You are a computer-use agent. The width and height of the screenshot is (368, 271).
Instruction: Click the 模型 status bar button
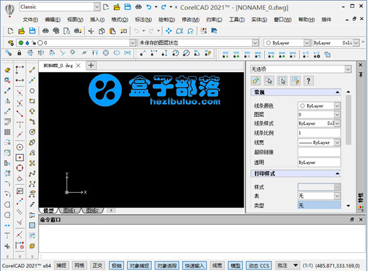tap(236, 266)
